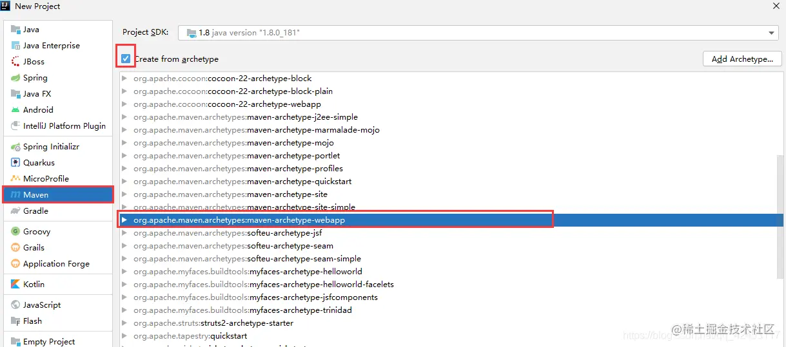Choose Maven in project type list
786x347 pixels.
(58, 195)
